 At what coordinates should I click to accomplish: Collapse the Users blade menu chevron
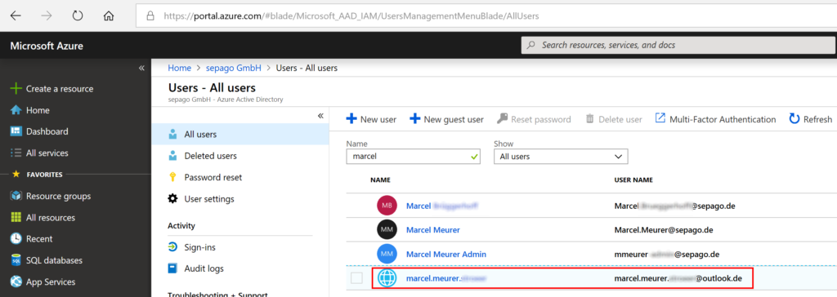coord(320,116)
